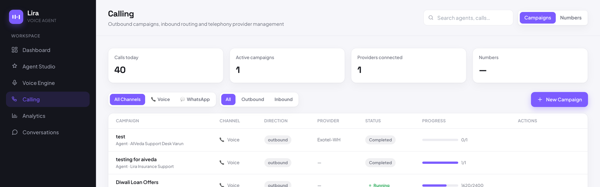Screen dimensions: 600x187
Task: Click phone icon in Diwali Loan Offers row
Action: (x=222, y=185)
